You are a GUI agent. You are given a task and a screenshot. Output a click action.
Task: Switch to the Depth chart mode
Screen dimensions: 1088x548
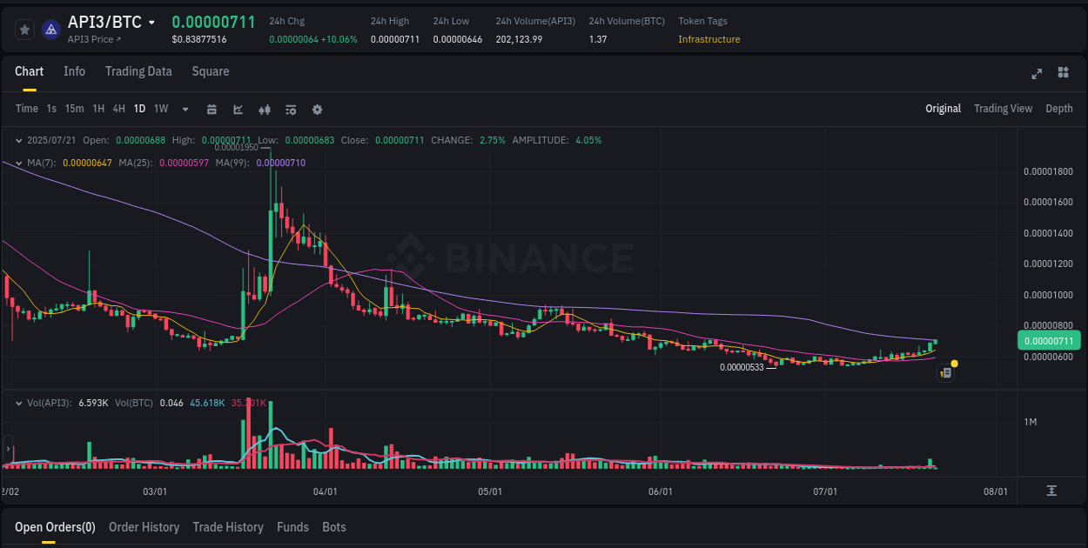coord(1059,109)
